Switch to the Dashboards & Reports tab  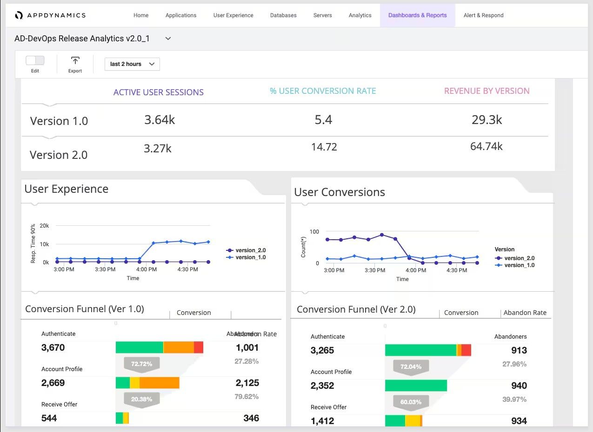click(x=417, y=15)
